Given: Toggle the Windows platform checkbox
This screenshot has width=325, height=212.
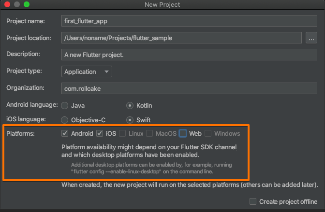Looking at the screenshot, I should pyautogui.click(x=208, y=133).
